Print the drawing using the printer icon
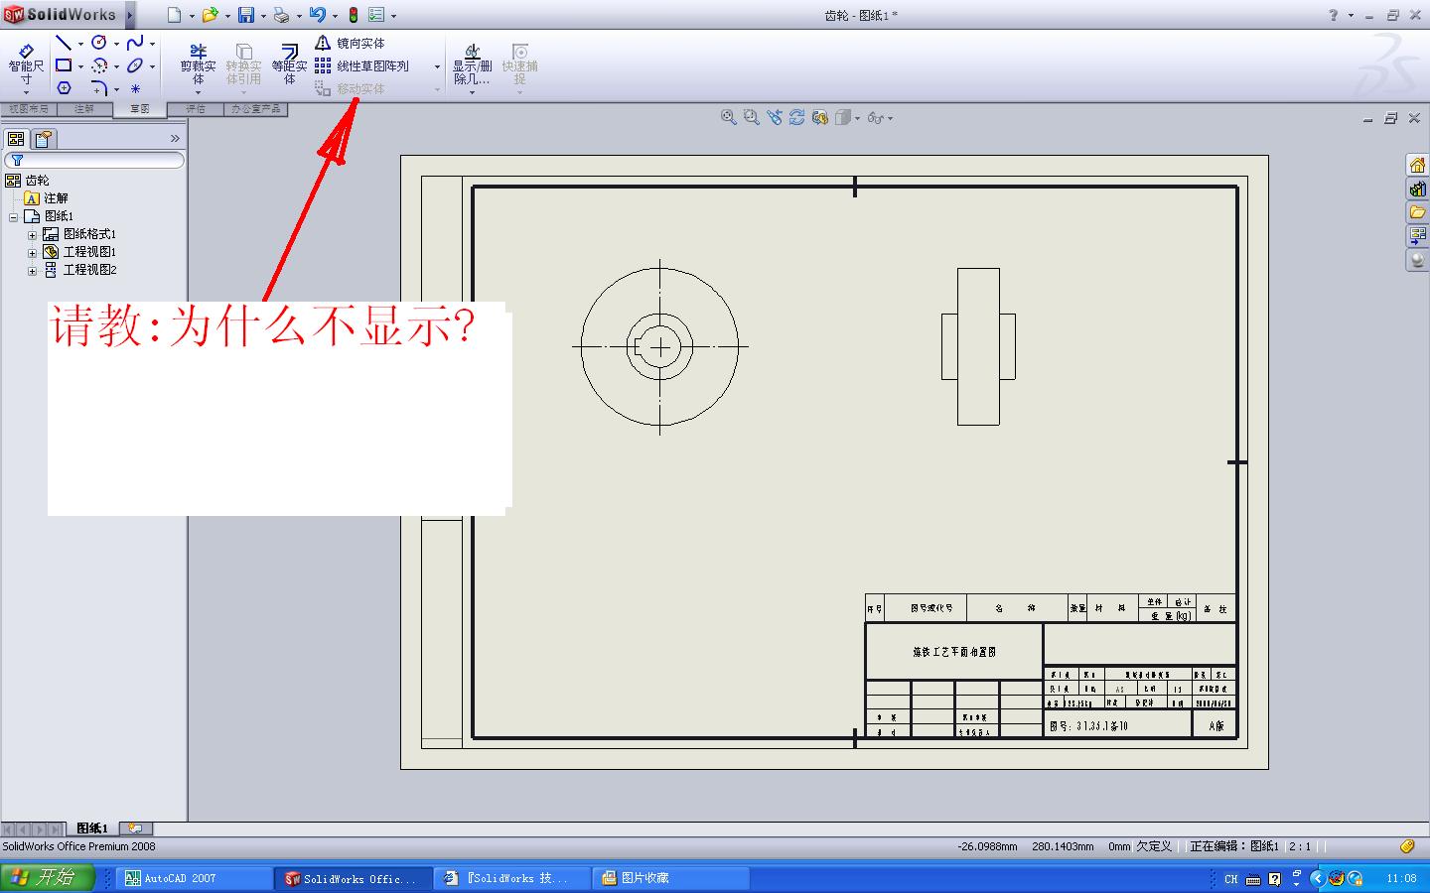This screenshot has width=1430, height=893. coord(281,15)
